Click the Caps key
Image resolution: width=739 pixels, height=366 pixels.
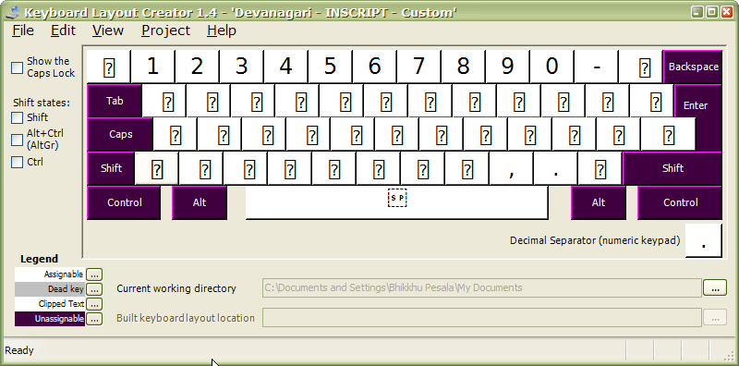coord(120,134)
